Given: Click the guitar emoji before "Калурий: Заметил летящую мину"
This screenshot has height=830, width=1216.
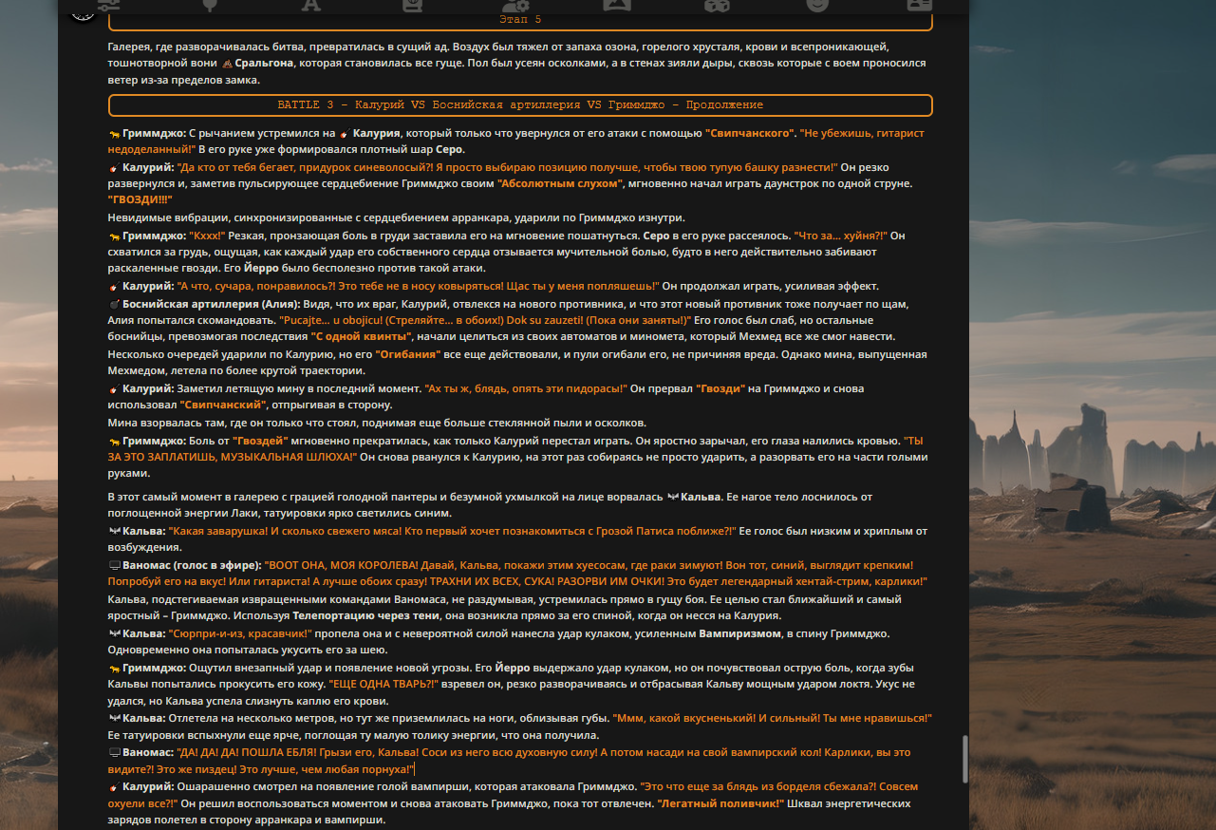Looking at the screenshot, I should coord(114,389).
